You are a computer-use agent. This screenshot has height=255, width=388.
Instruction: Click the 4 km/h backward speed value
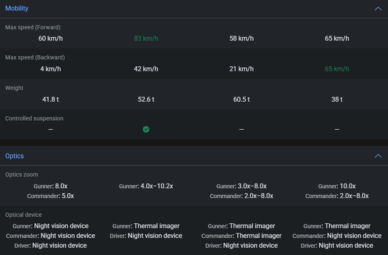50,69
